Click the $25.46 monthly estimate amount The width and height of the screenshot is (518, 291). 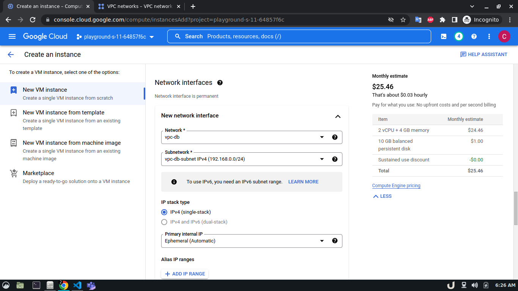click(383, 87)
